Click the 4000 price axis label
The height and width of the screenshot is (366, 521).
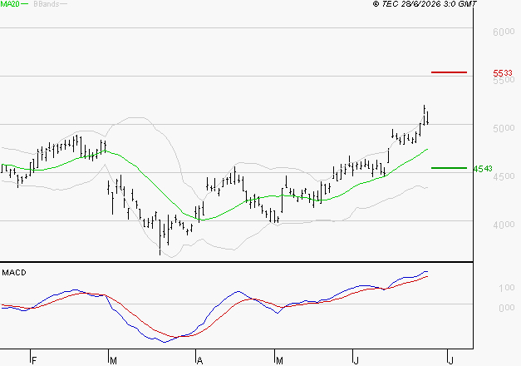pos(504,225)
